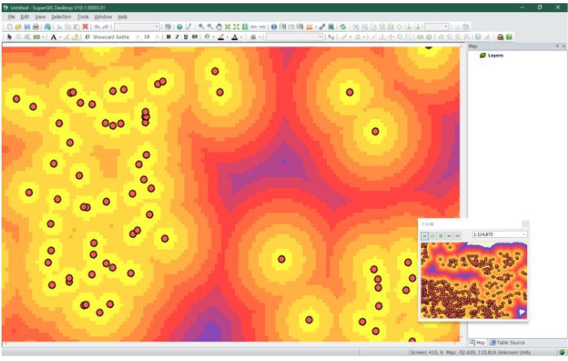Click the red X delete icon
This screenshot has width=568, height=361.
click(86, 27)
